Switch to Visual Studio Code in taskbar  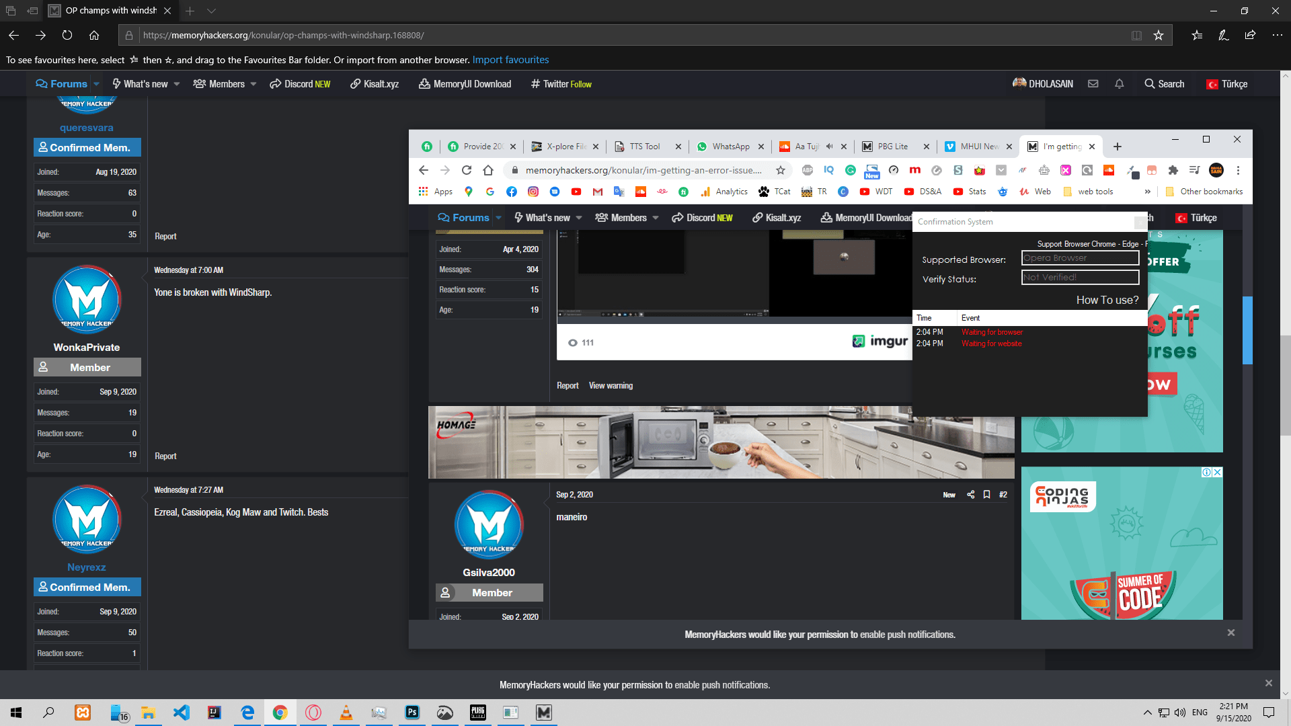coord(182,713)
